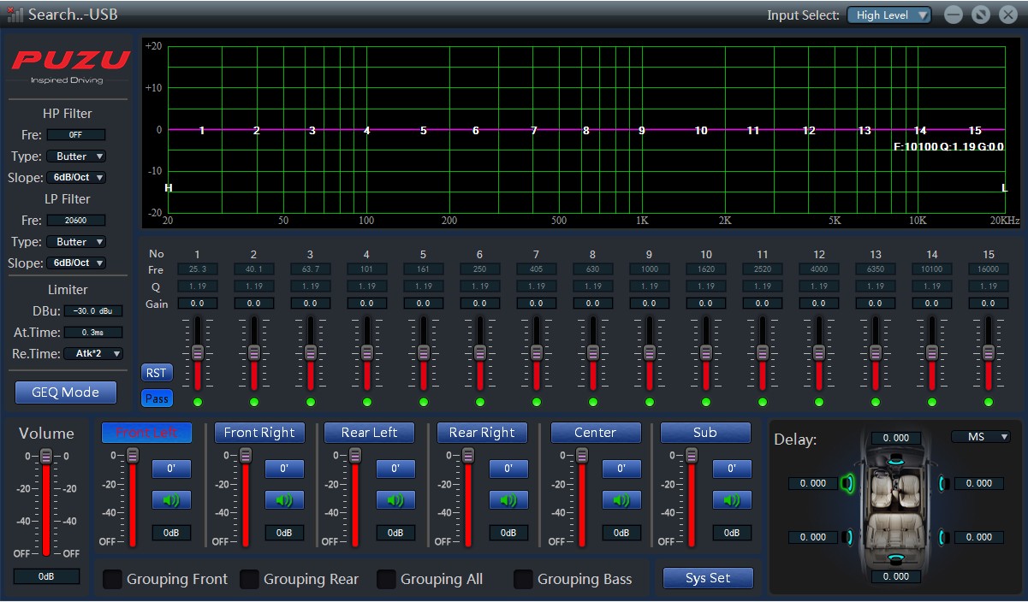Screen dimensions: 1028x602
Task: Click the EQ band 8 gain slider
Action: click(593, 352)
